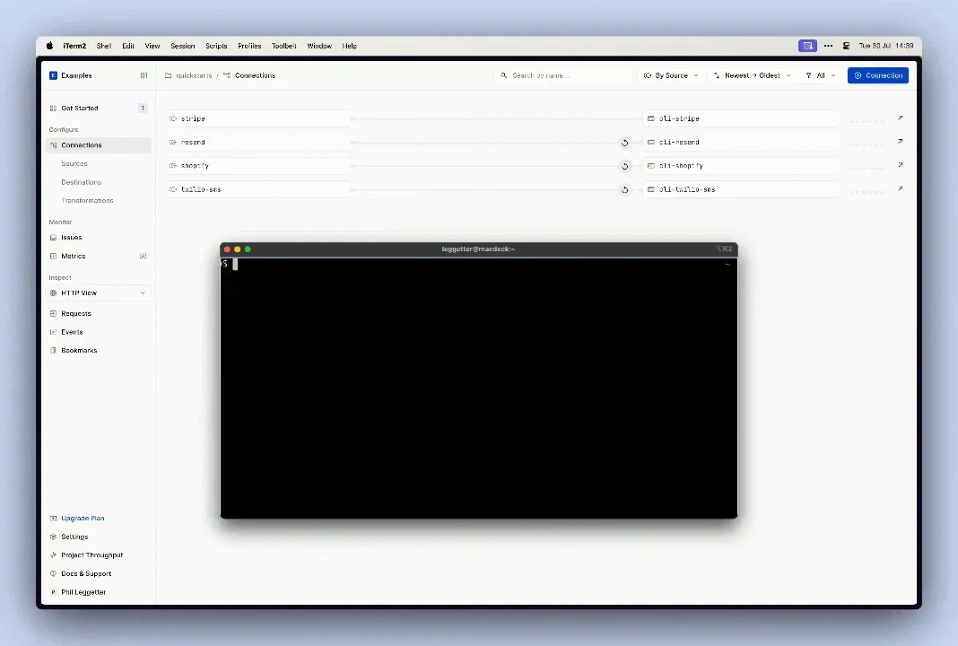Open the Window menu
The image size is (958, 646).
319,46
